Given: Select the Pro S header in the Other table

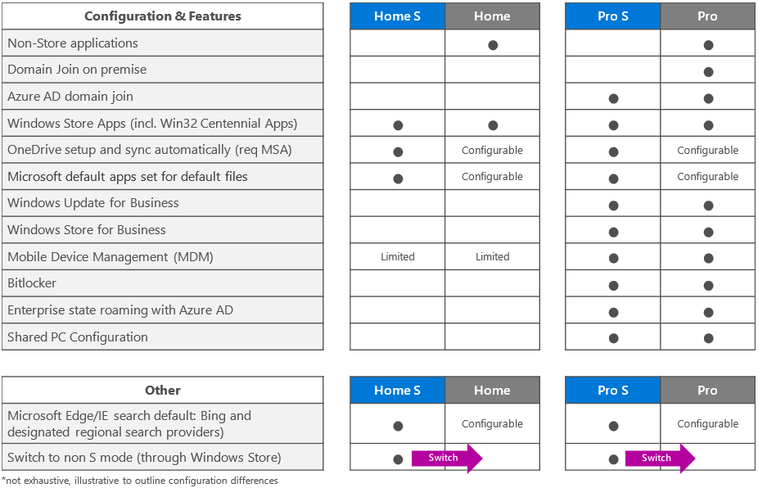Looking at the screenshot, I should [x=613, y=391].
